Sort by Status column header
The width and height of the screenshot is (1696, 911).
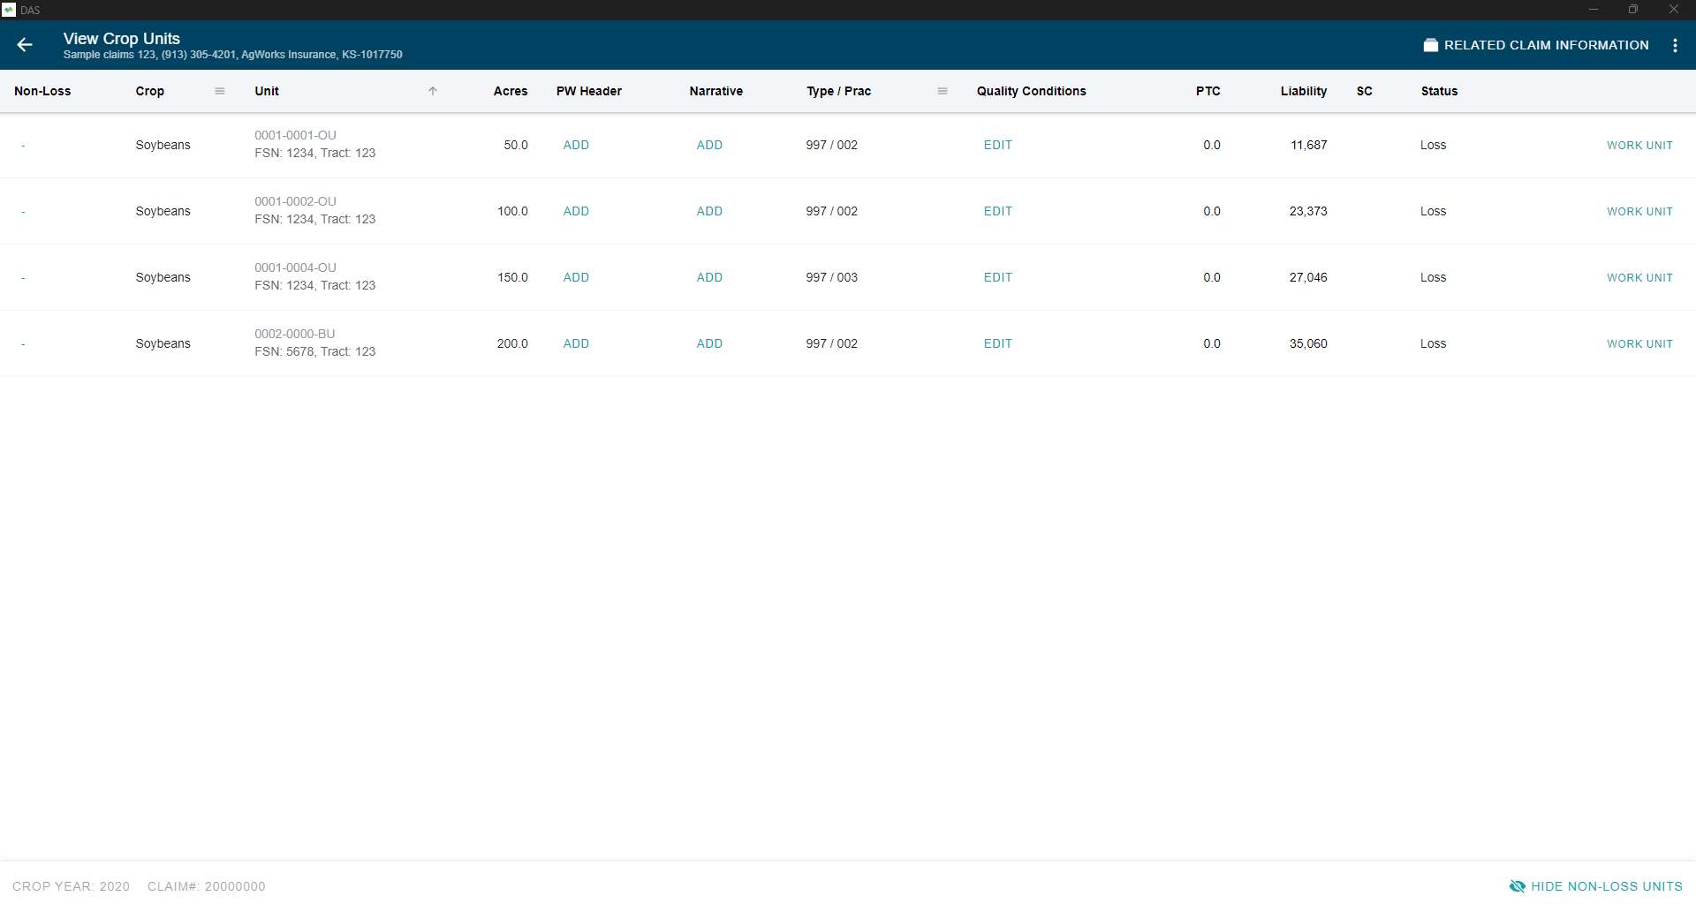tap(1440, 91)
